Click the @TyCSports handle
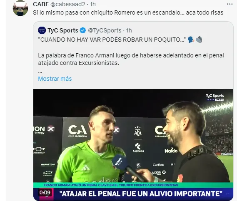The image size is (237, 201). click(105, 30)
